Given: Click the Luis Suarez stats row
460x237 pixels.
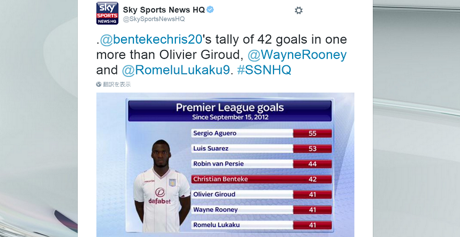Looking at the screenshot, I should pyautogui.click(x=261, y=148).
